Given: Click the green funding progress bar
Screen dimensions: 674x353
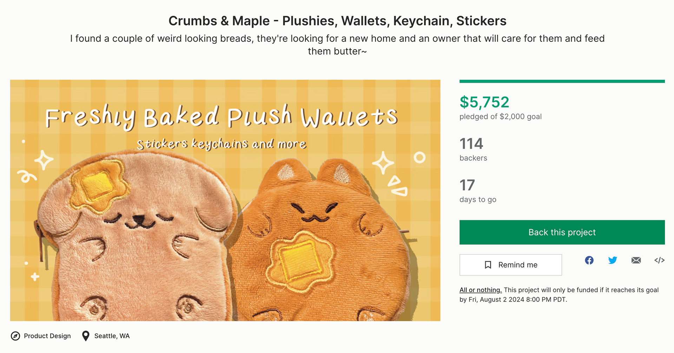Looking at the screenshot, I should tap(562, 81).
